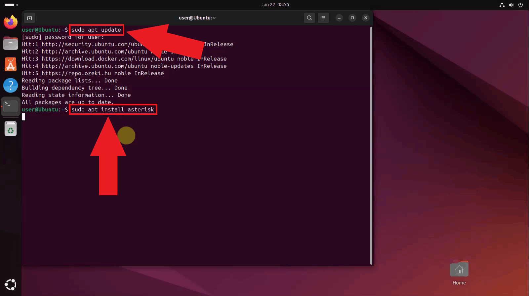The height and width of the screenshot is (296, 529).
Task: Open the Trash from the dock
Action: (x=11, y=129)
